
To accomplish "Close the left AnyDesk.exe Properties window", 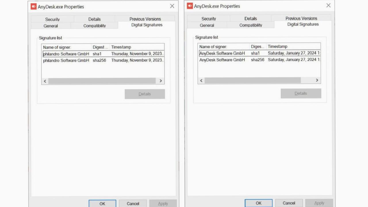I will tap(172, 6).
